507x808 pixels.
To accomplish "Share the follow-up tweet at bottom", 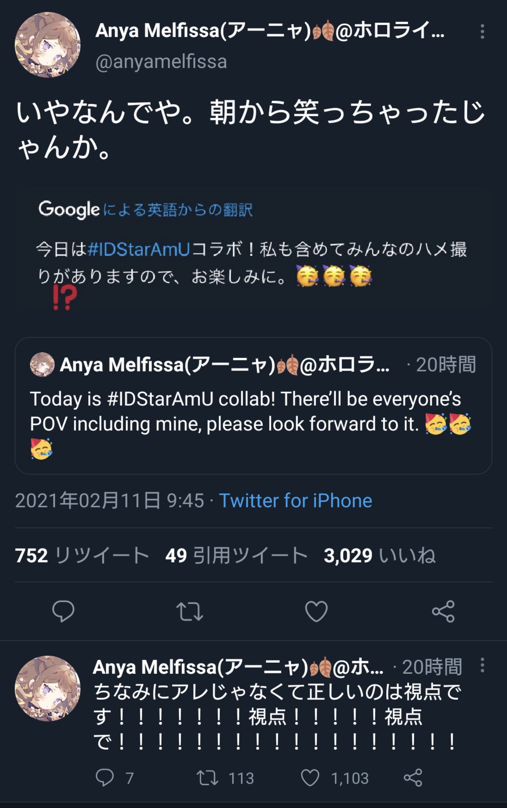I will coord(413,778).
